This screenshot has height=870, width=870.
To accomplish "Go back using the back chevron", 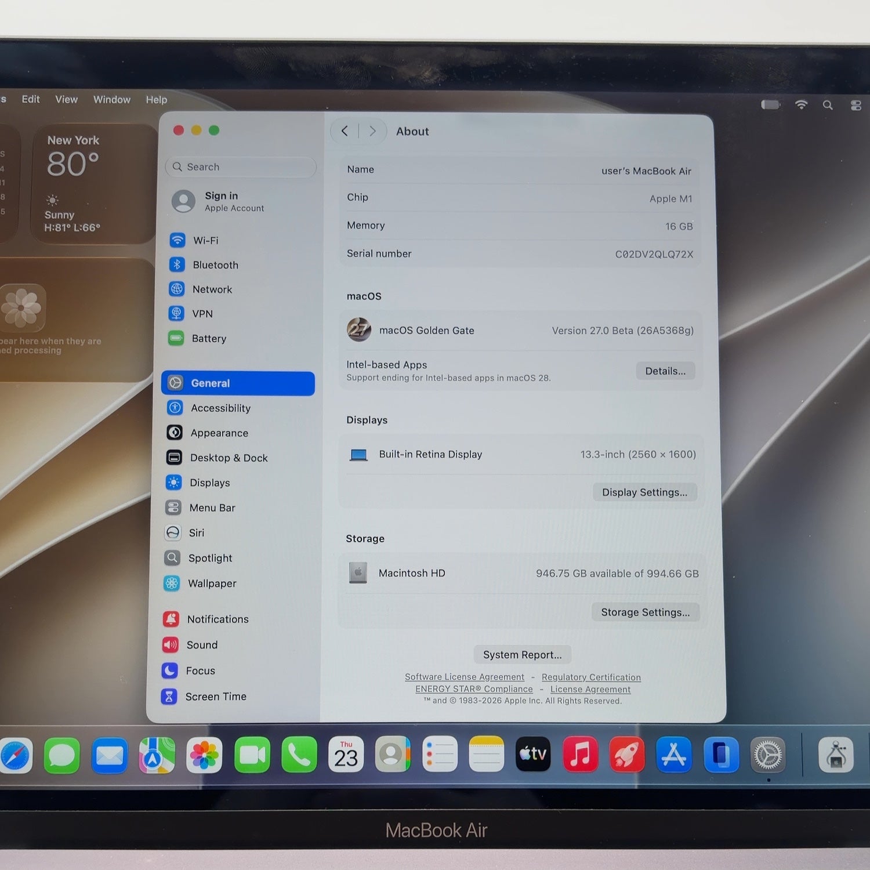I will [x=345, y=131].
